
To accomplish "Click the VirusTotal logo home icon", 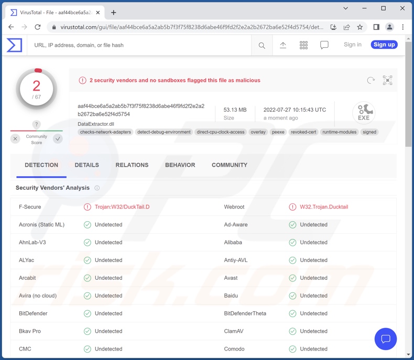I will tap(14, 45).
